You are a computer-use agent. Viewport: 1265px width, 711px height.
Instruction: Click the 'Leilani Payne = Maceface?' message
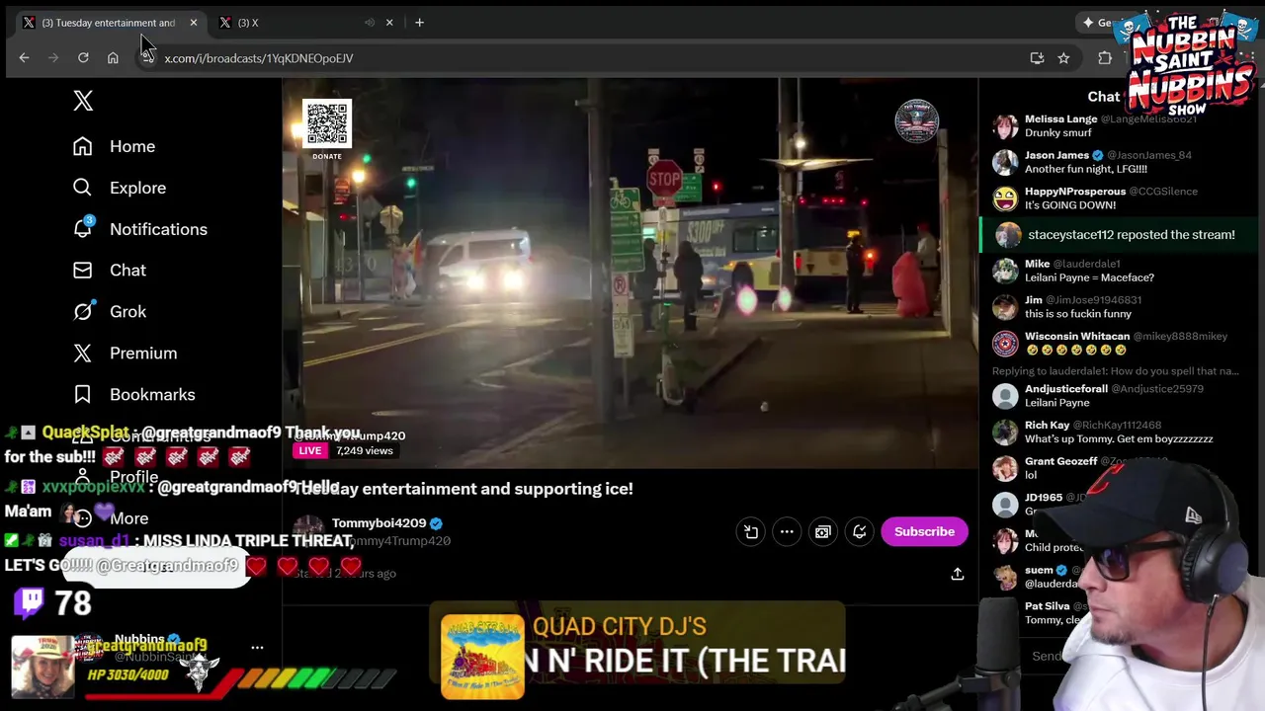tap(1089, 277)
